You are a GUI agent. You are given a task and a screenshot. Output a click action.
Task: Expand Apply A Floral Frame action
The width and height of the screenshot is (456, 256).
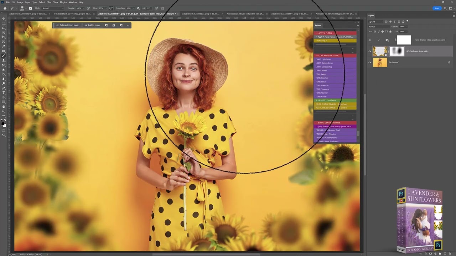(316, 37)
